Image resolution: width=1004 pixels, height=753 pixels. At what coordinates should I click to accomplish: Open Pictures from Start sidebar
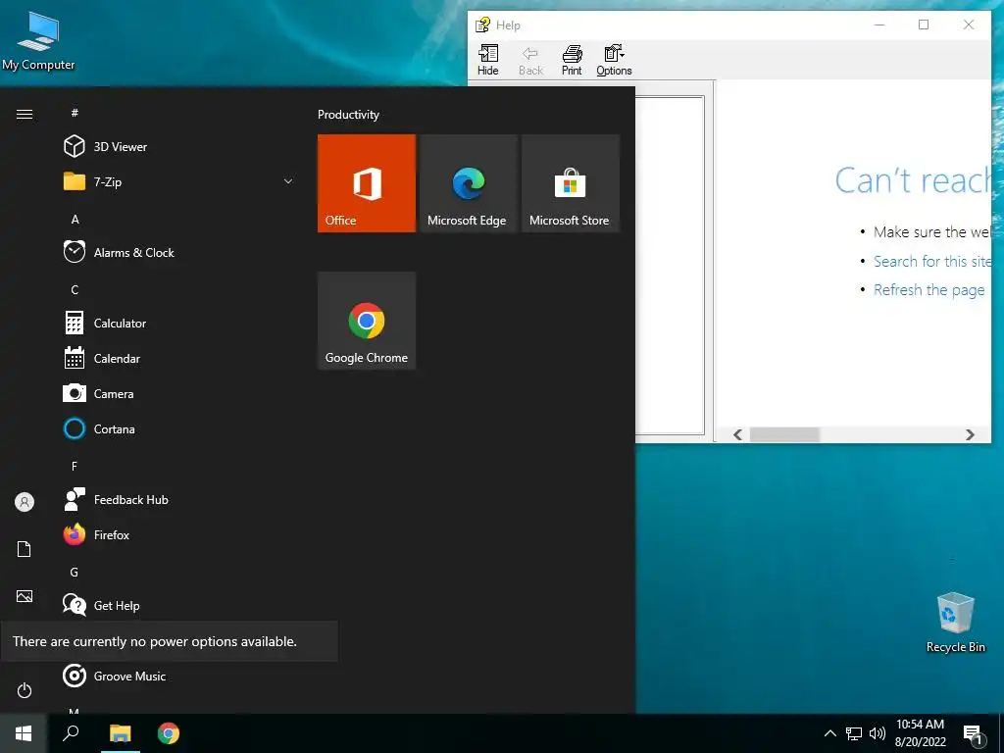(25, 596)
